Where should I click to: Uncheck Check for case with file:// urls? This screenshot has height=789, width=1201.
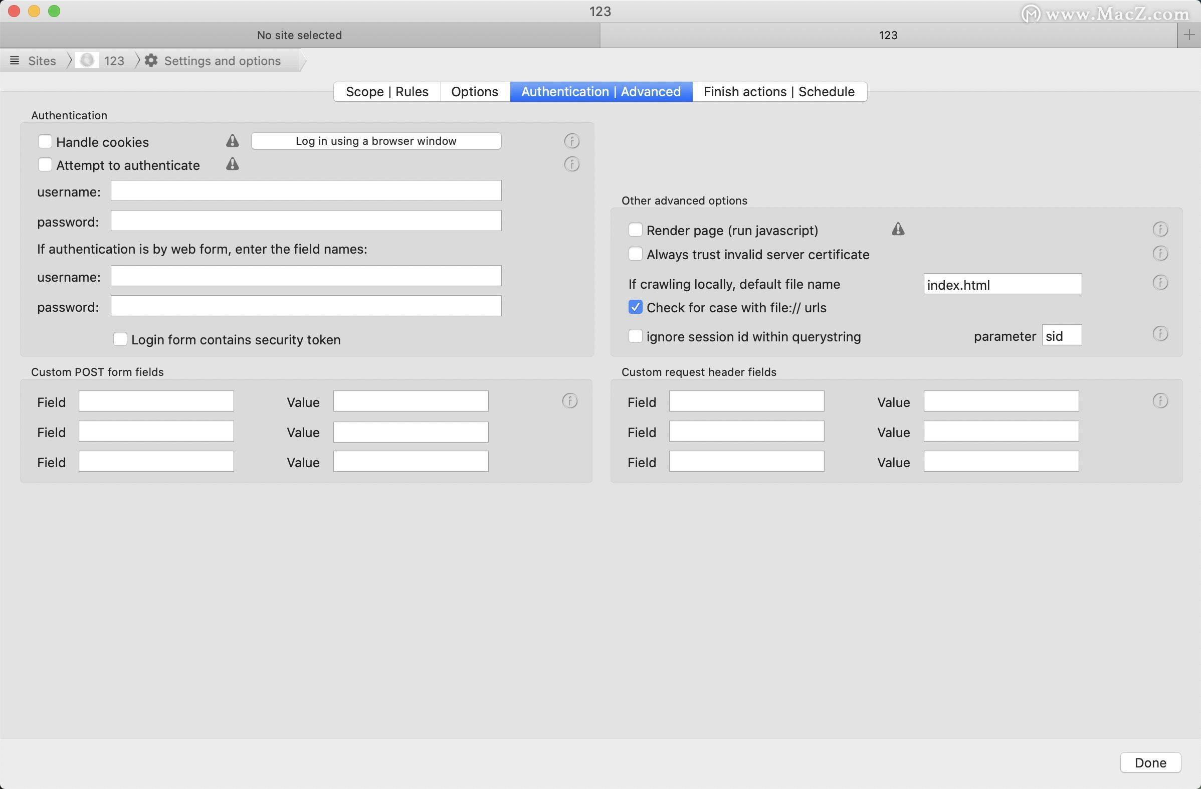(635, 307)
